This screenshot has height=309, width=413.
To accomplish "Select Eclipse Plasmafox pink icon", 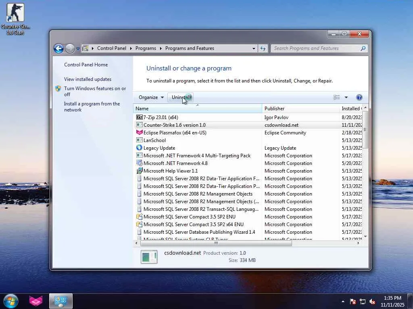I will coord(139,132).
